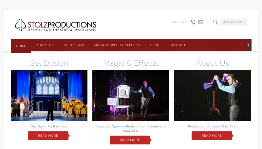Click Read More under About Us
Viewport: 262px width, 149px height.
pyautogui.click(x=212, y=136)
